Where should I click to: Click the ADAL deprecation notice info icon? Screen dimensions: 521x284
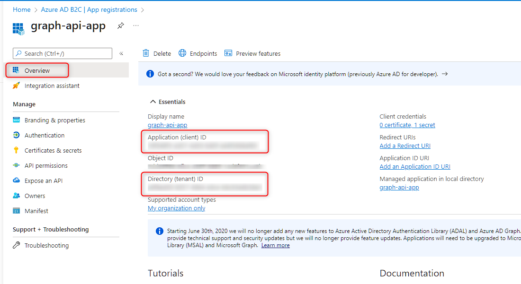[160, 231]
